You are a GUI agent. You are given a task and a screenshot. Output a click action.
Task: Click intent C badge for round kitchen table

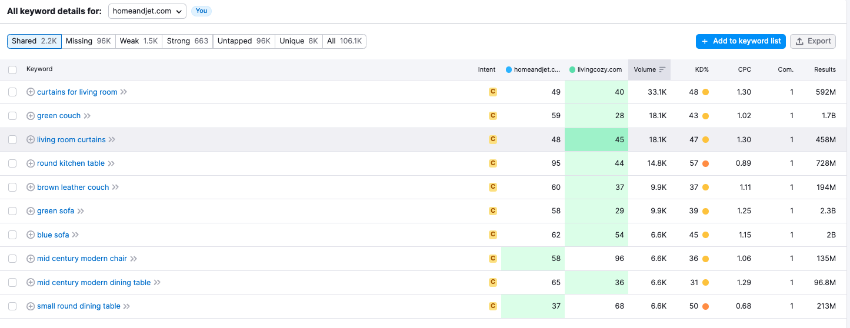[493, 163]
